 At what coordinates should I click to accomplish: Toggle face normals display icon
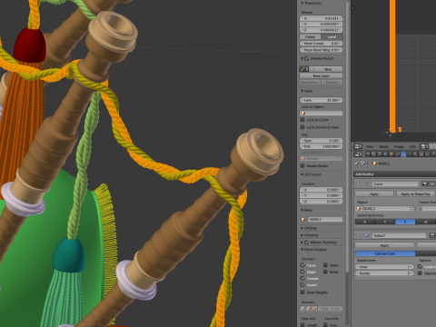313,309
